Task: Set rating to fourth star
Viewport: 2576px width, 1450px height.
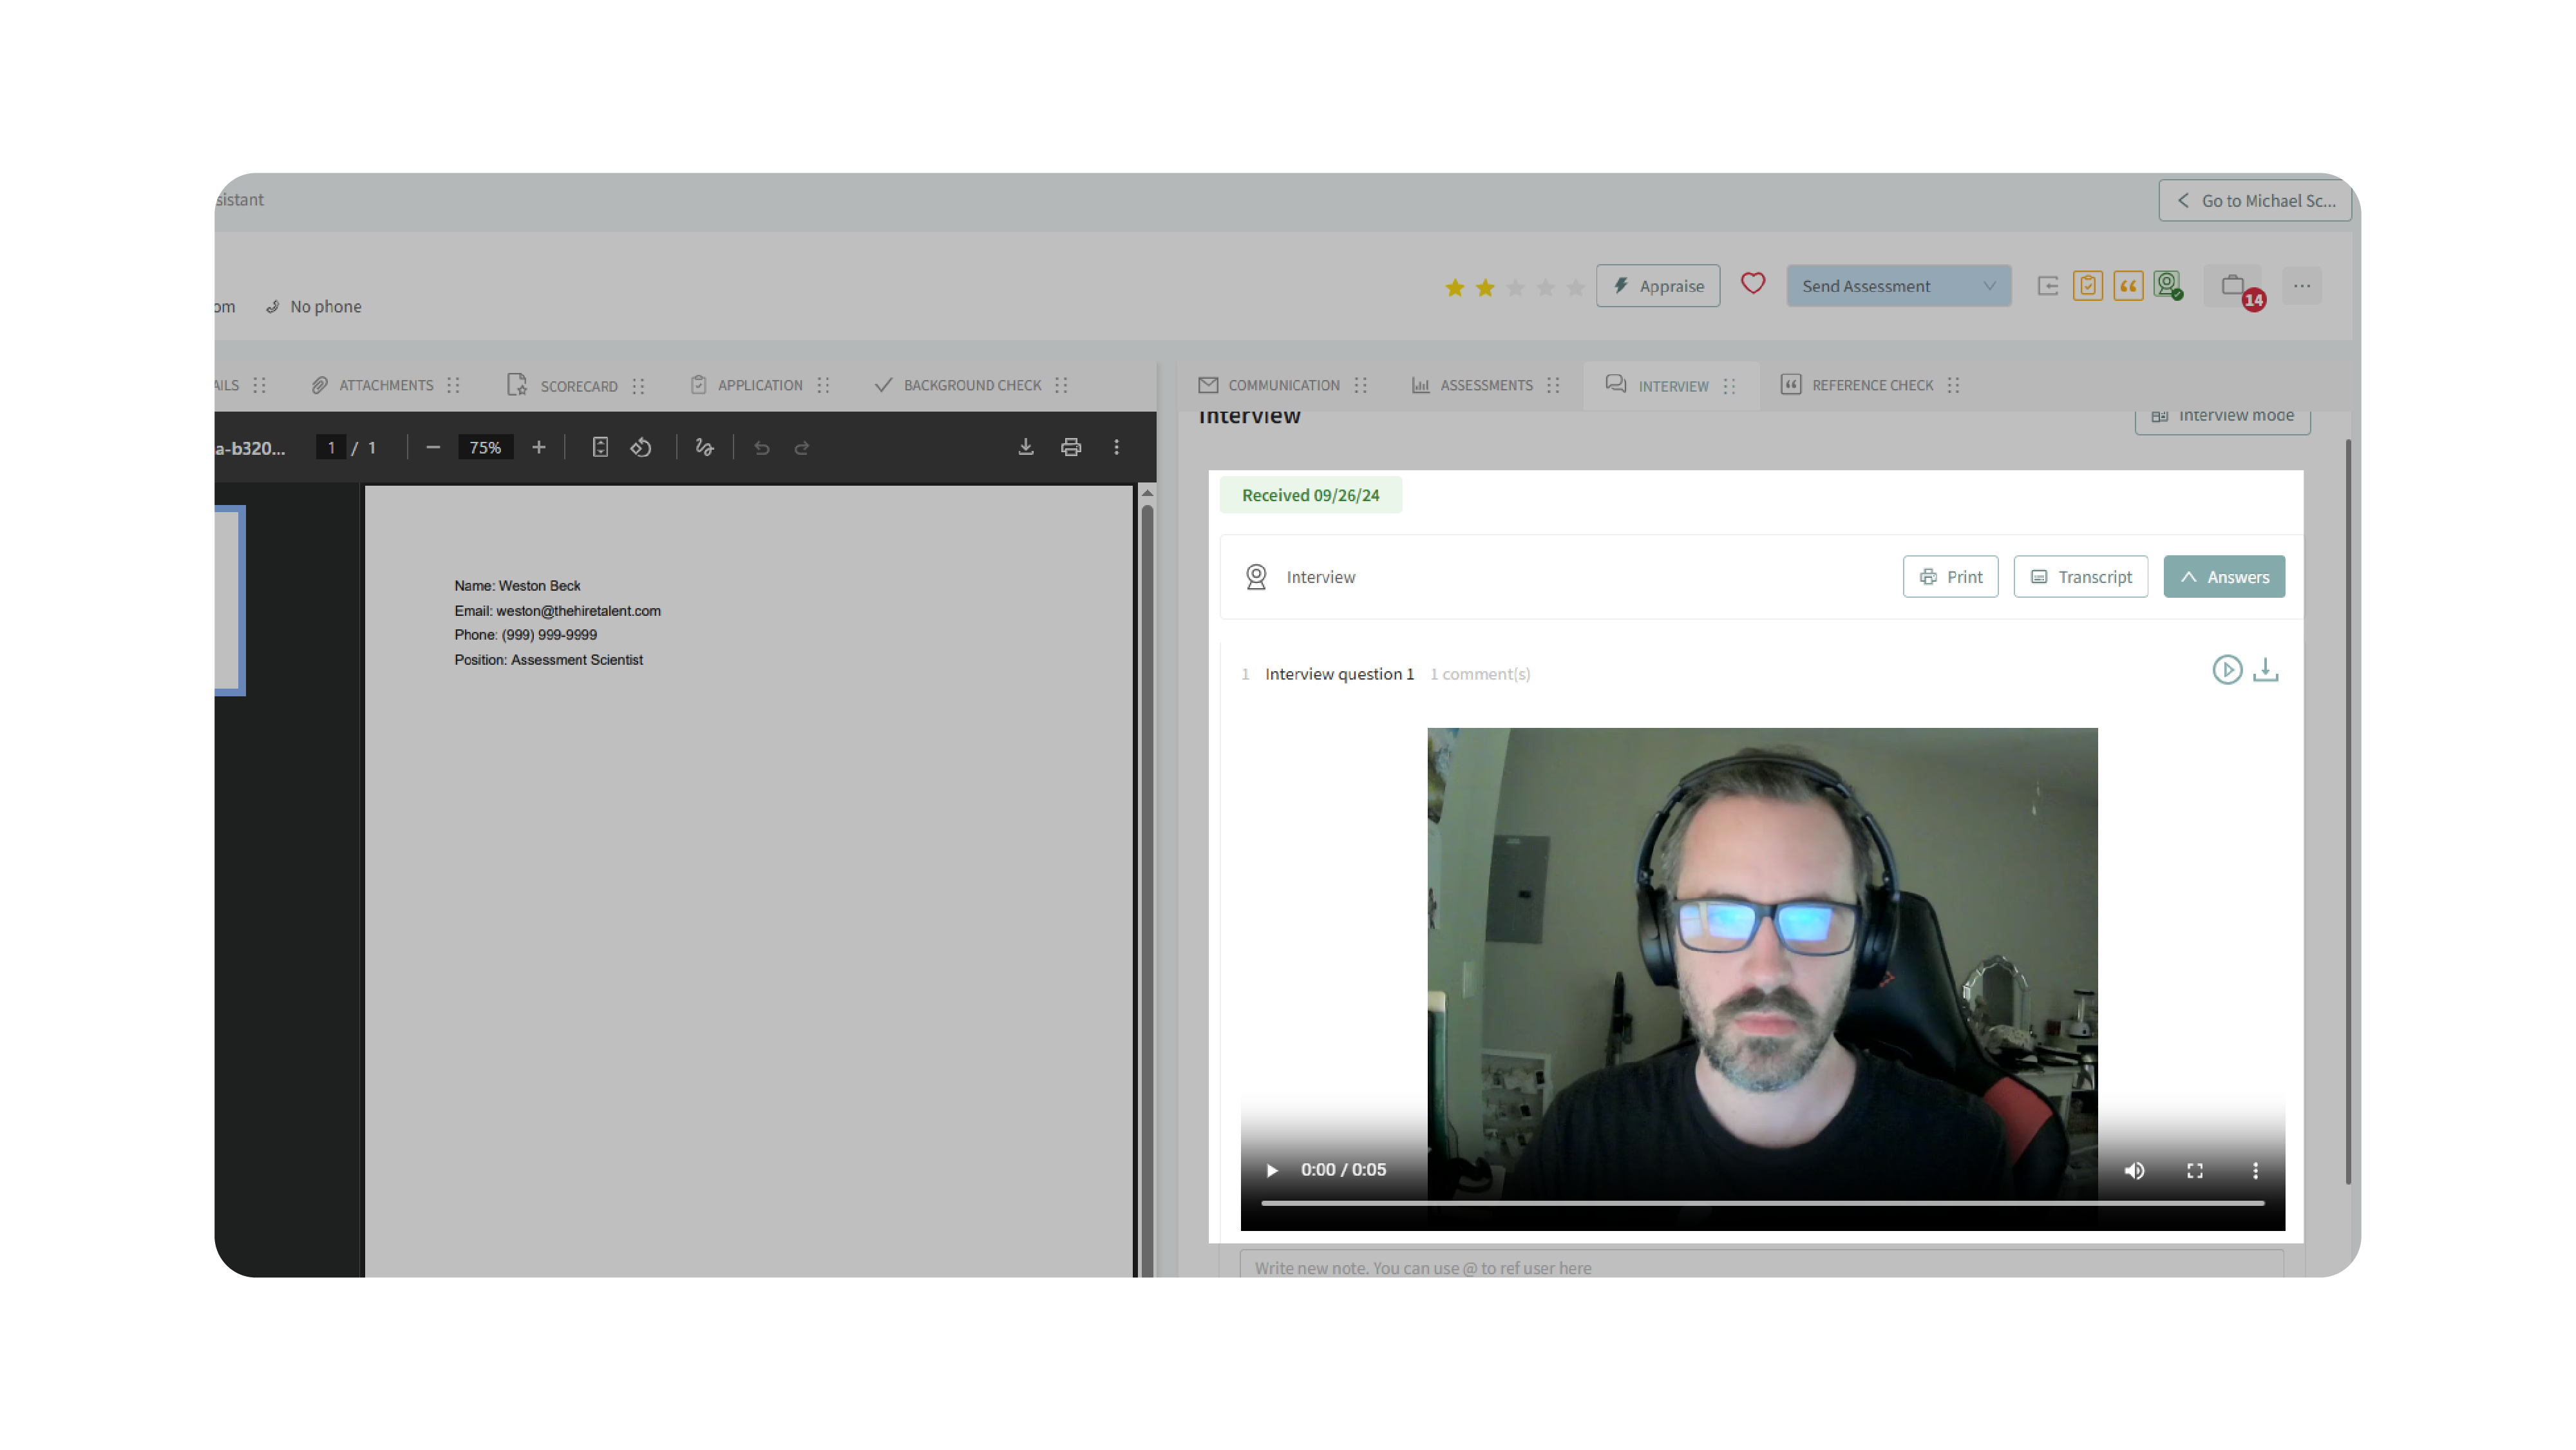Action: click(x=1545, y=288)
